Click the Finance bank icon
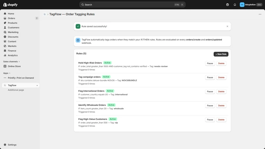265x149 pixels. tap(5, 51)
